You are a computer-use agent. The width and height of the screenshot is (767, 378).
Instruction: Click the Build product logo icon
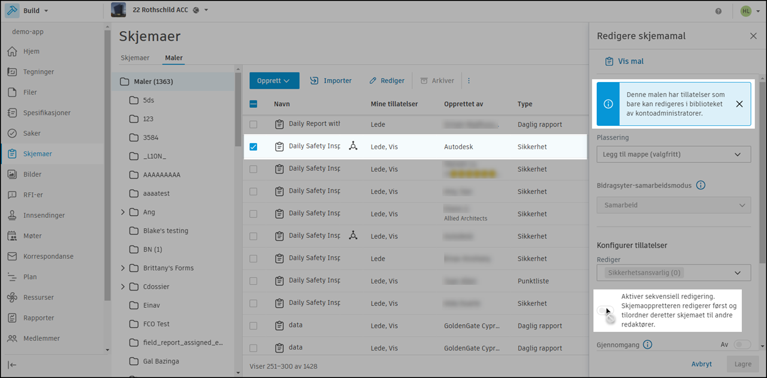coord(12,11)
